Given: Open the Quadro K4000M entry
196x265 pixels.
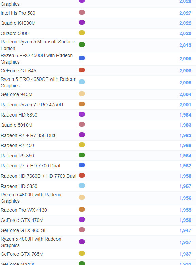Looking at the screenshot, I should pos(18,23).
